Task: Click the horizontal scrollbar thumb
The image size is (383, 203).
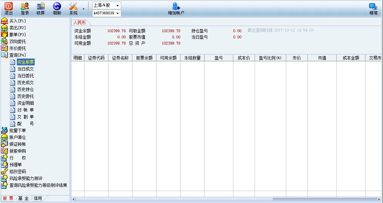Action: (175, 199)
